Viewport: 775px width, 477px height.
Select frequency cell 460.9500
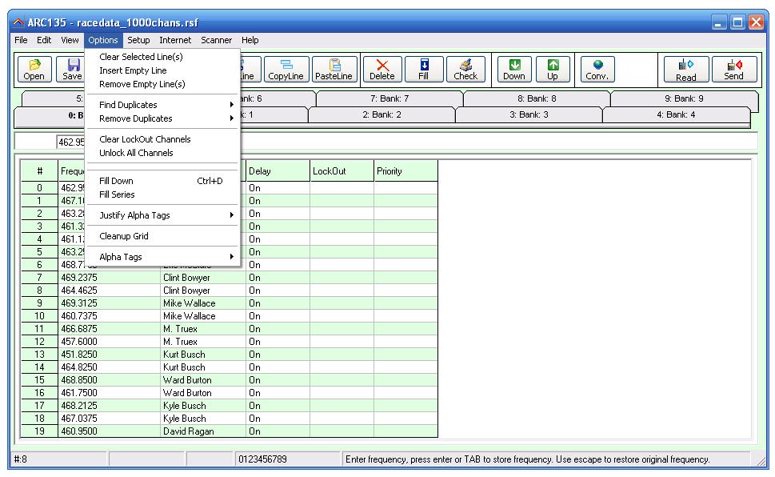110,431
